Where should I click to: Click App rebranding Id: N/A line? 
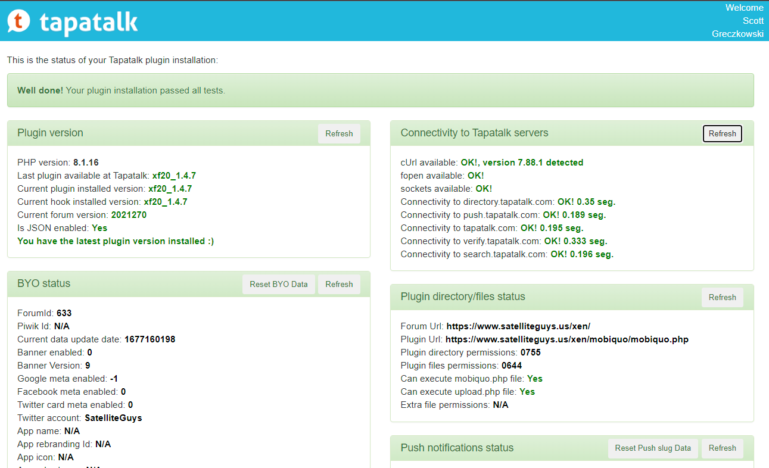(x=64, y=444)
